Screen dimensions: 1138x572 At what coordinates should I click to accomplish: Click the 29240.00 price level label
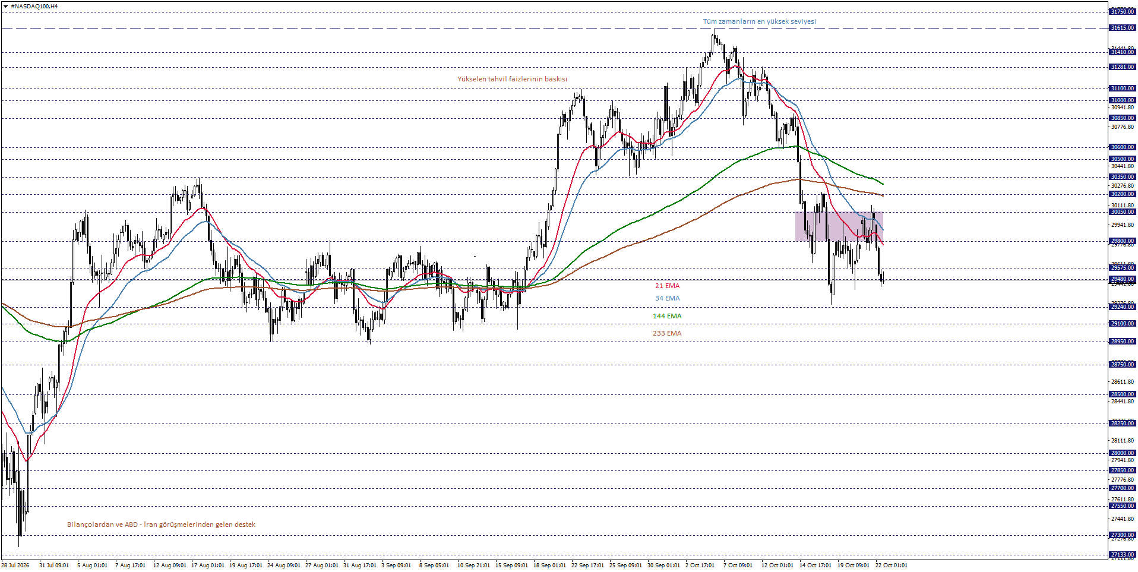[1122, 307]
